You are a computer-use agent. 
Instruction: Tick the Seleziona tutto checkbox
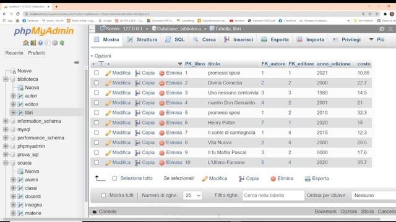pyautogui.click(x=114, y=178)
